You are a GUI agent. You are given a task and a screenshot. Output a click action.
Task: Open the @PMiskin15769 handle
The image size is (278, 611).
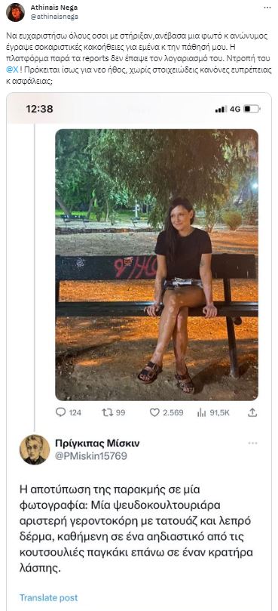[x=91, y=456]
